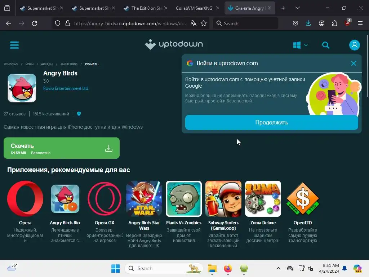Click the Firefox taskbar icon
This screenshot has height=277, width=369.
228,268
